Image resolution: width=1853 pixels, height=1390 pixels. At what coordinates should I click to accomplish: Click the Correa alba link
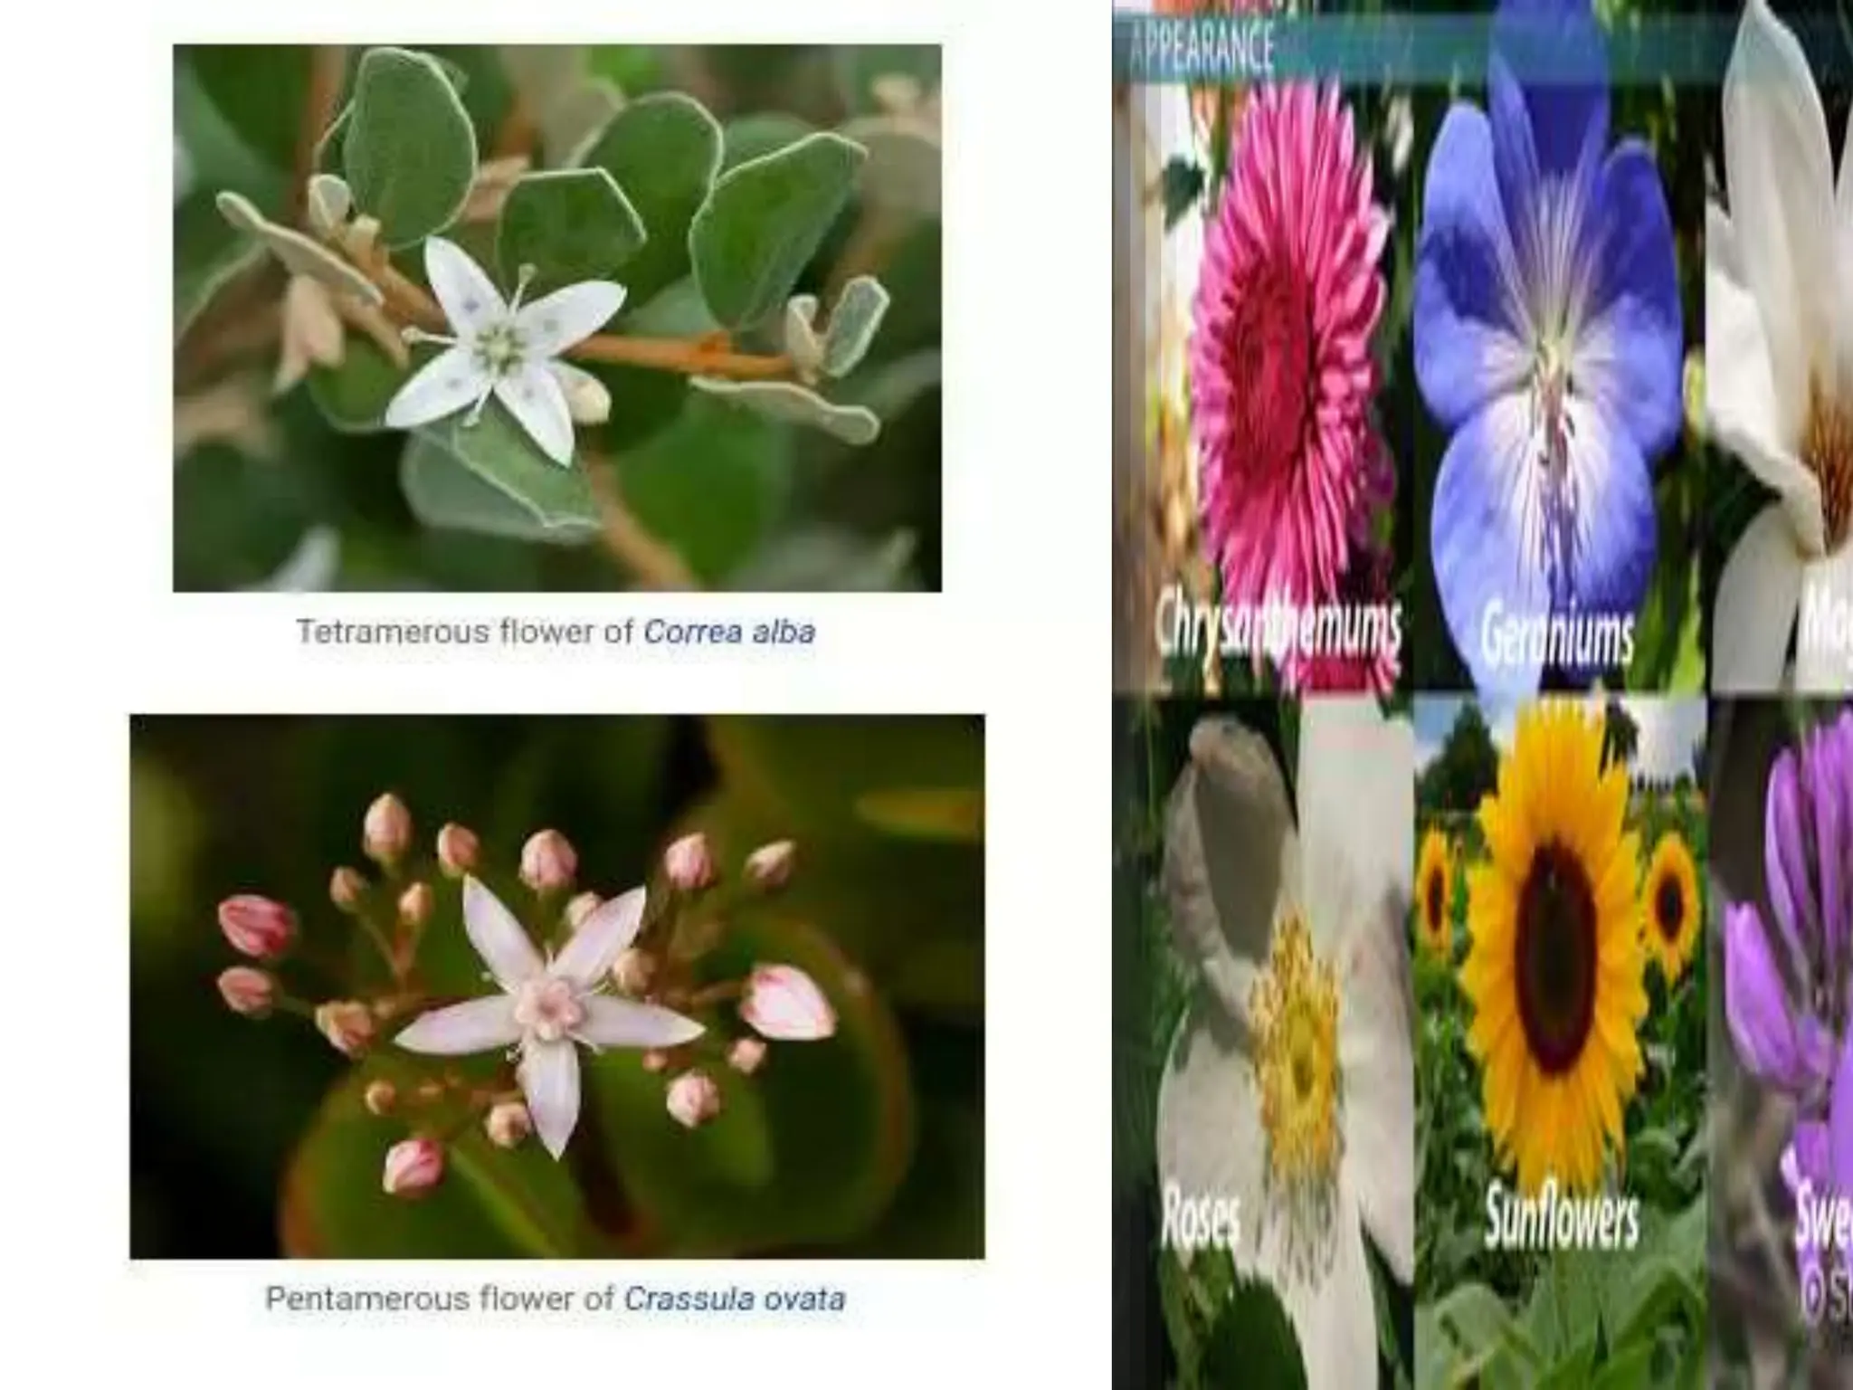coord(728,631)
